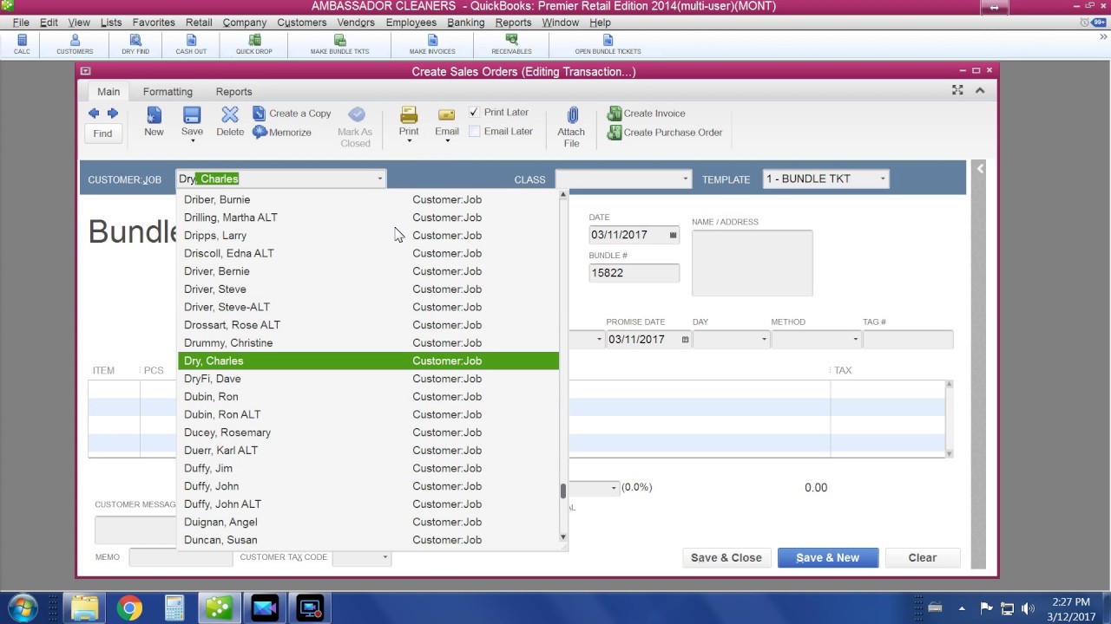1111x624 pixels.
Task: Select customer Ducey, Rosemary in list
Action: [368, 432]
